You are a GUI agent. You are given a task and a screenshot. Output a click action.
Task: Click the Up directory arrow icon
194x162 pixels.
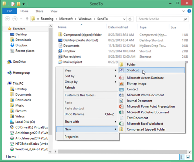pos(27,19)
